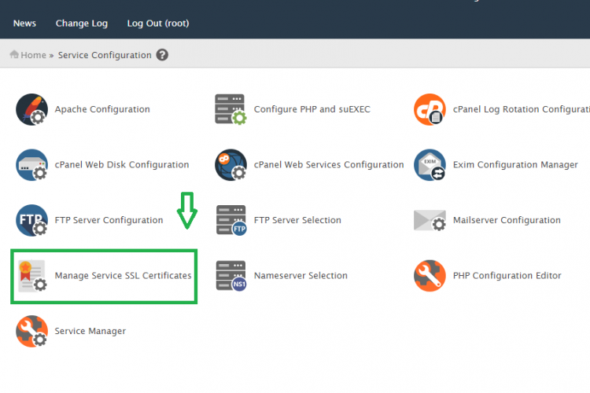Click the help question mark icon

tap(162, 55)
